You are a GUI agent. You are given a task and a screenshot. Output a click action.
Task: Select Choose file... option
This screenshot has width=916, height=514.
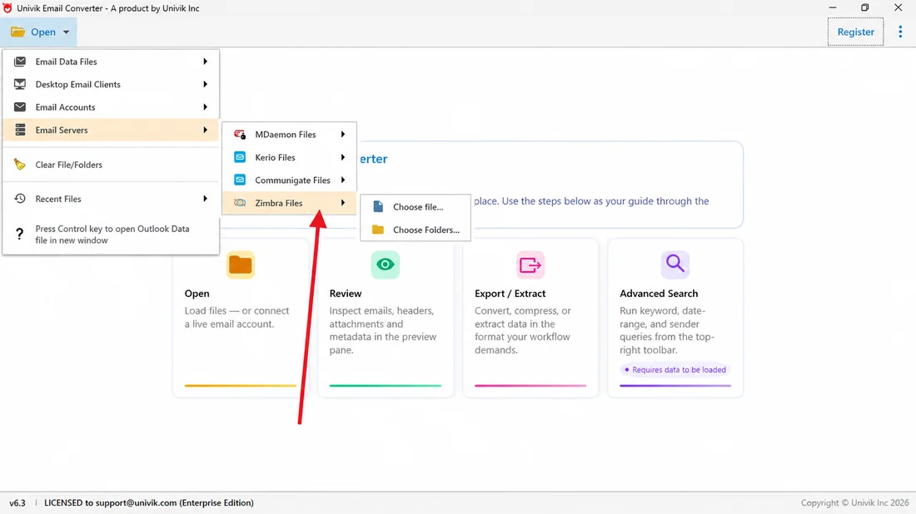point(416,206)
